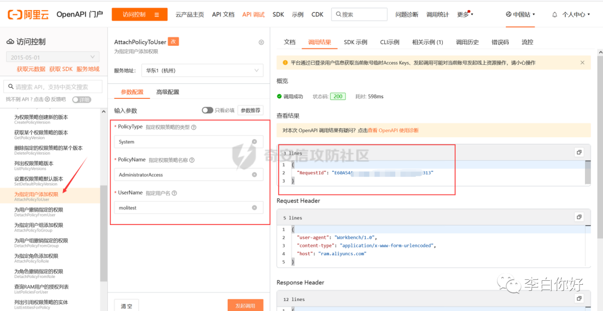The height and width of the screenshot is (311, 603).
Task: Click the cloud icon beside 访问控制 heading
Action: click(11, 42)
